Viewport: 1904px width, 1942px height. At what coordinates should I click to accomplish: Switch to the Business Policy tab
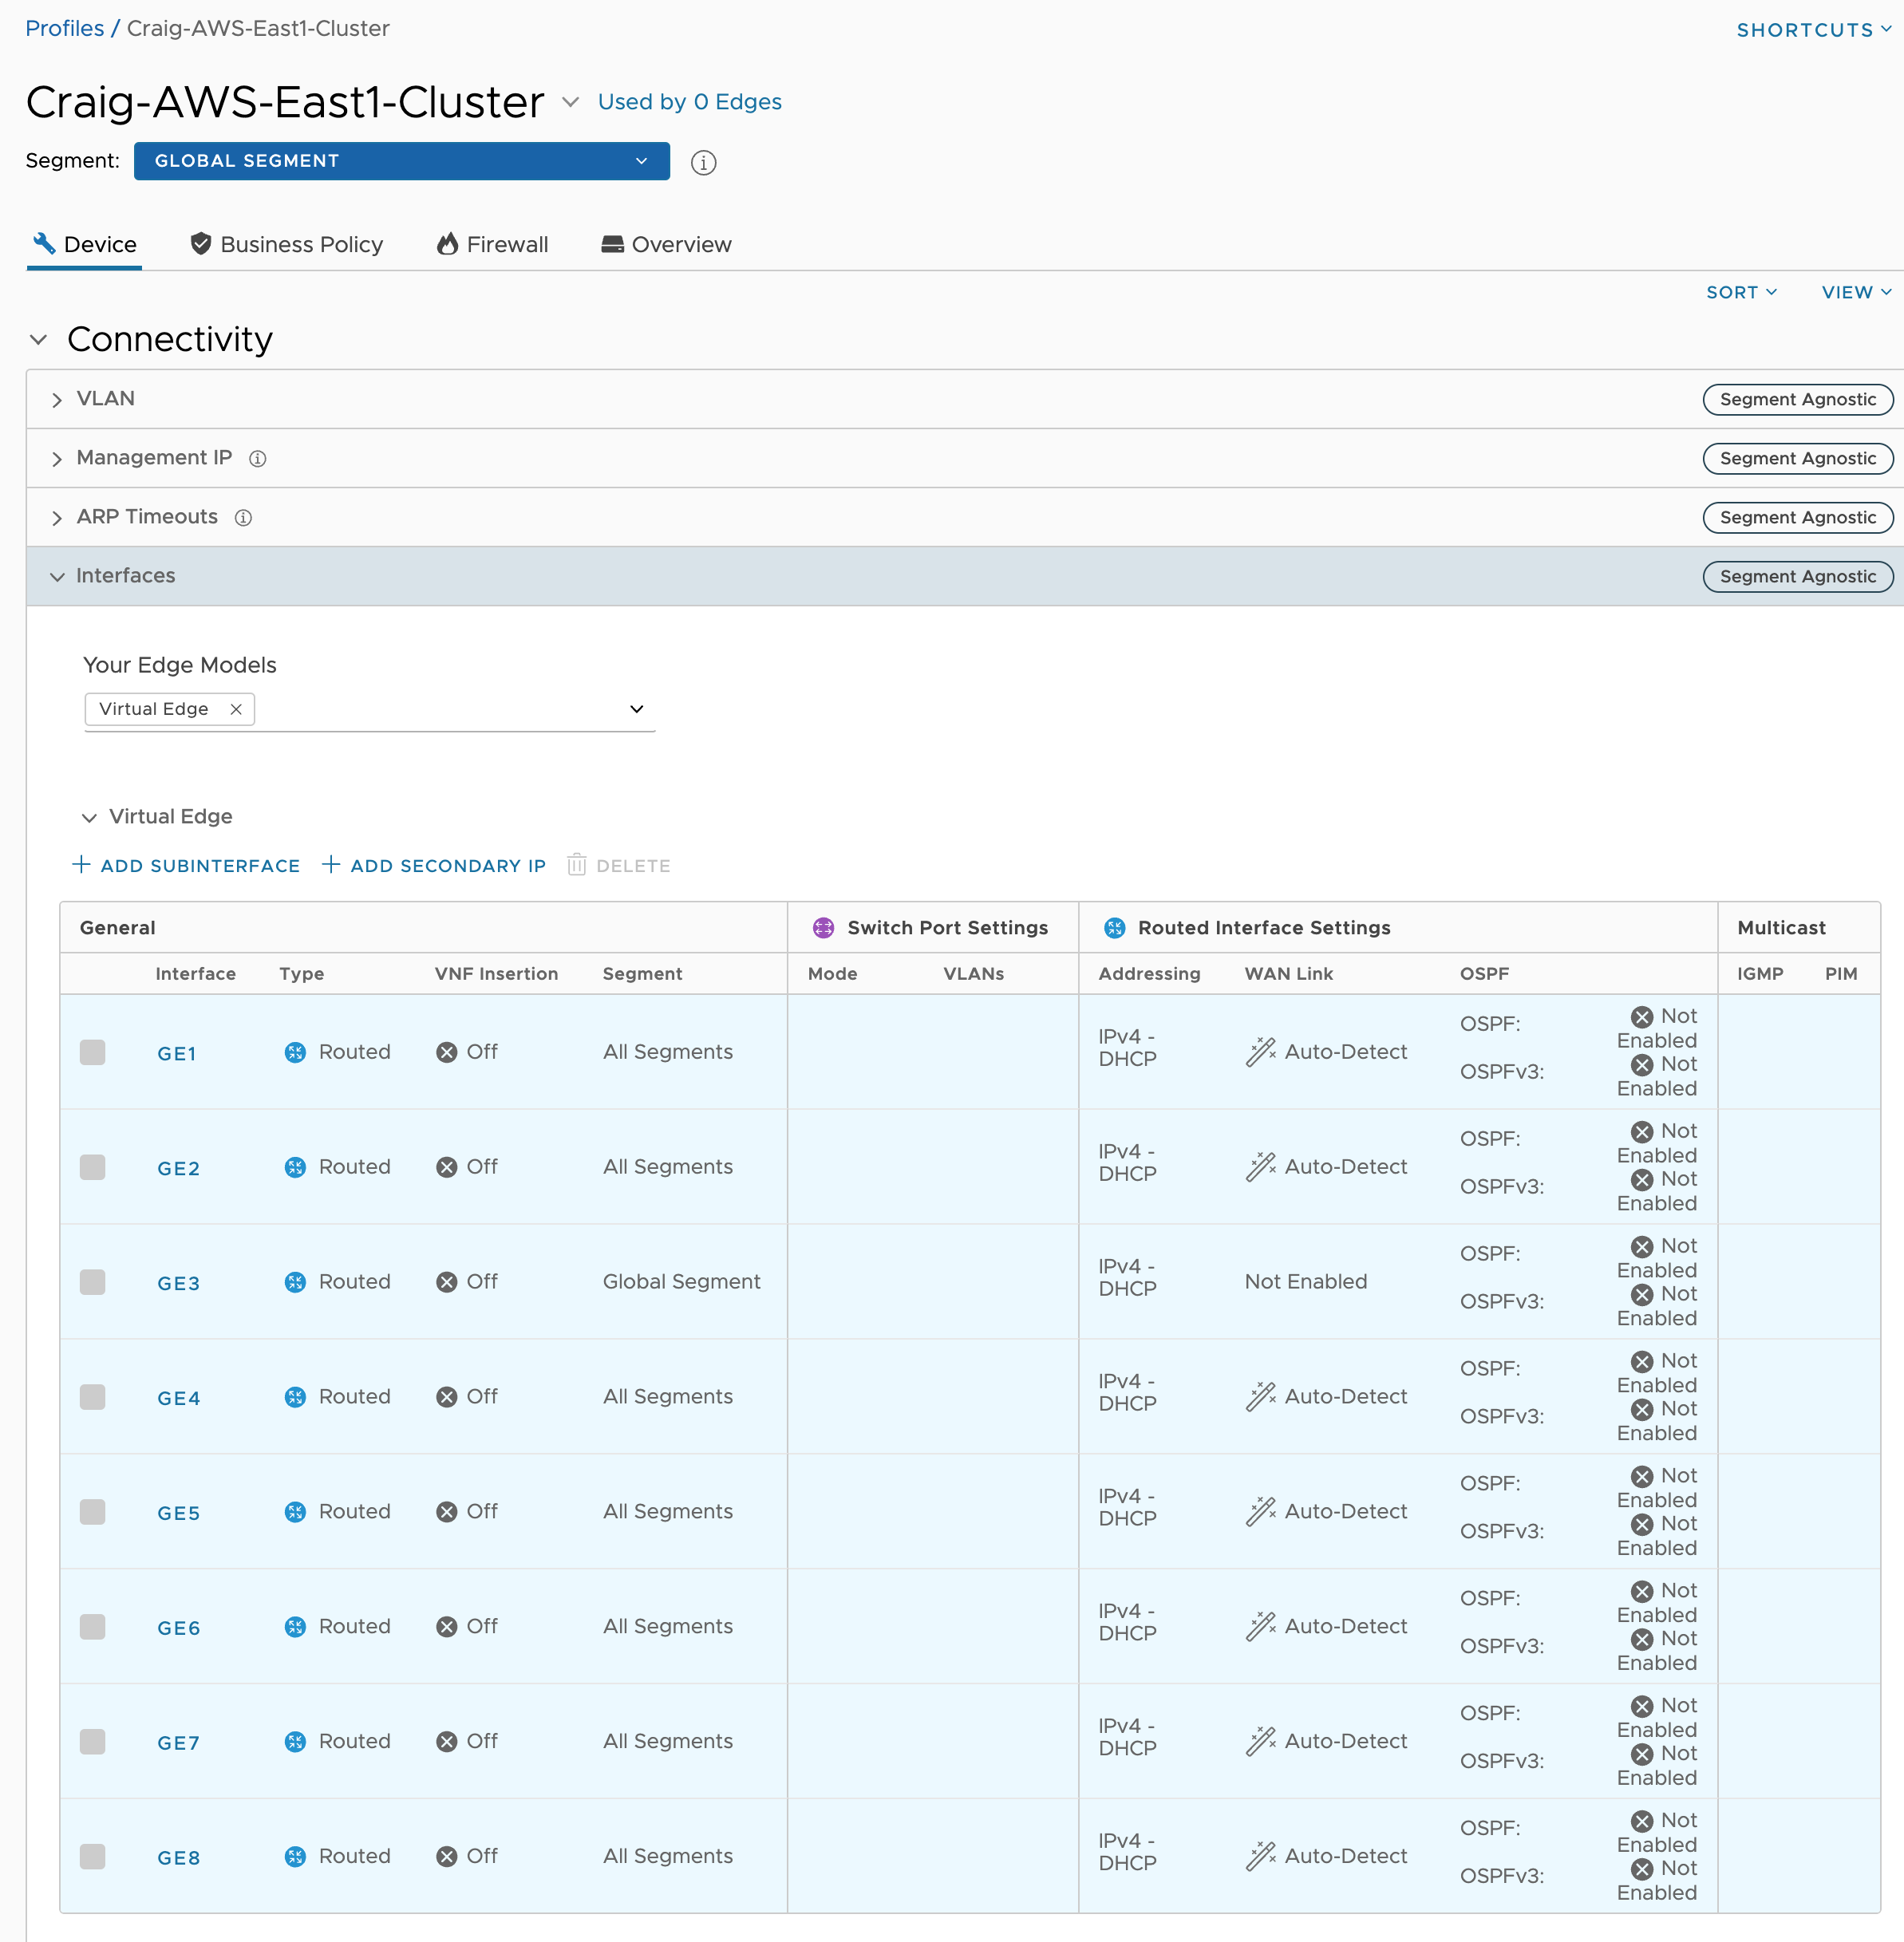click(x=287, y=244)
